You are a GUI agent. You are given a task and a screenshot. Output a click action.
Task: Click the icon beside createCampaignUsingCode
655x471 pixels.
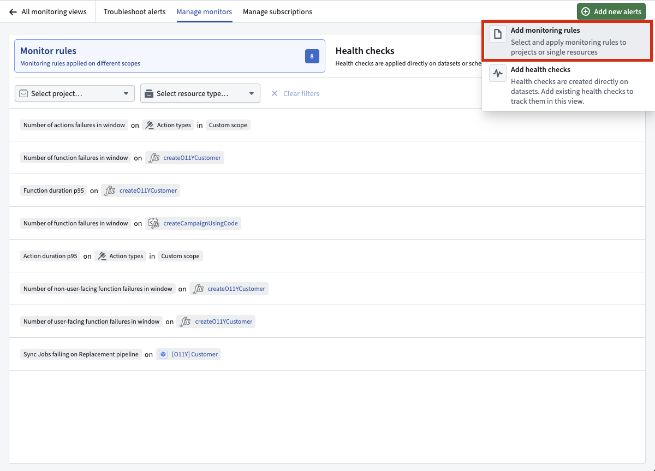153,223
